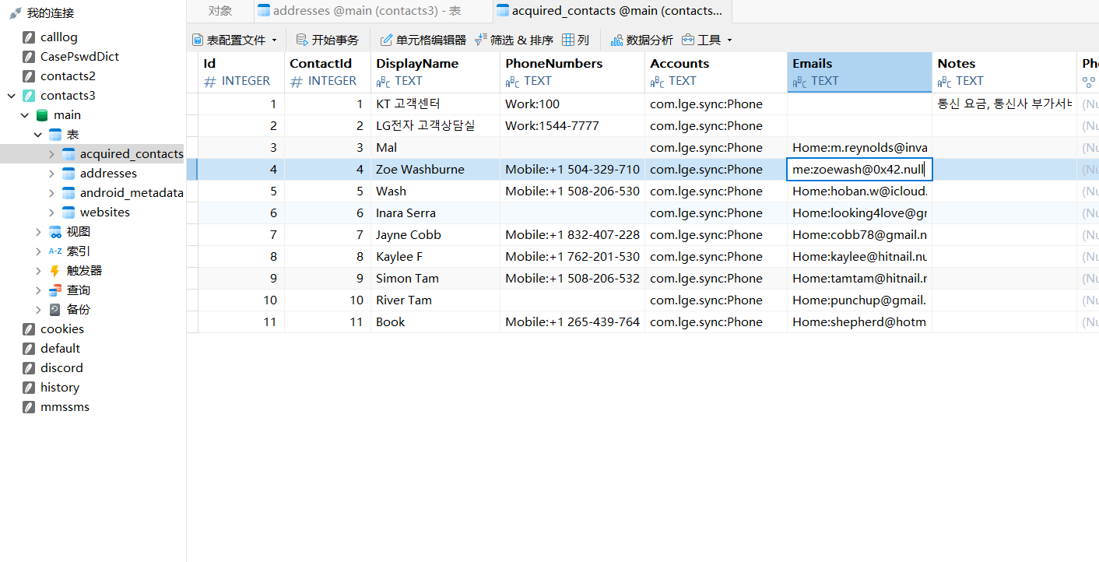This screenshot has width=1099, height=562.
Task: Click the 查询 queries icon
Action: [x=55, y=290]
